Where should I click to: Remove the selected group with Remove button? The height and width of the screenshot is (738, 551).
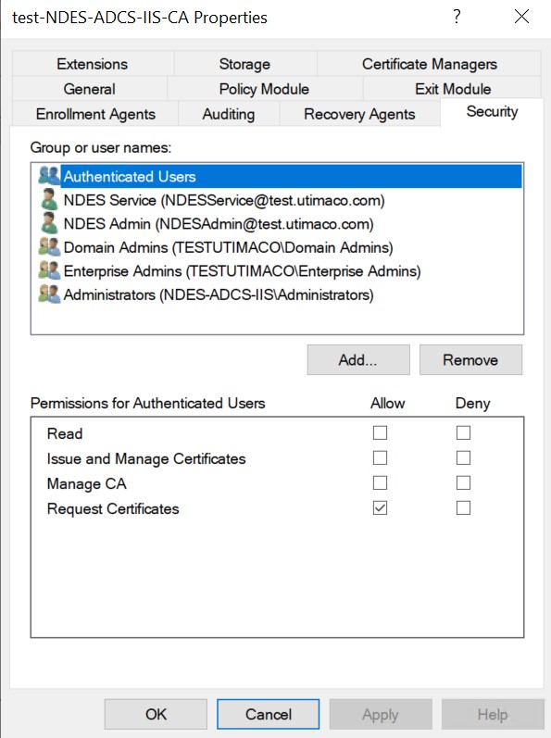click(x=470, y=359)
